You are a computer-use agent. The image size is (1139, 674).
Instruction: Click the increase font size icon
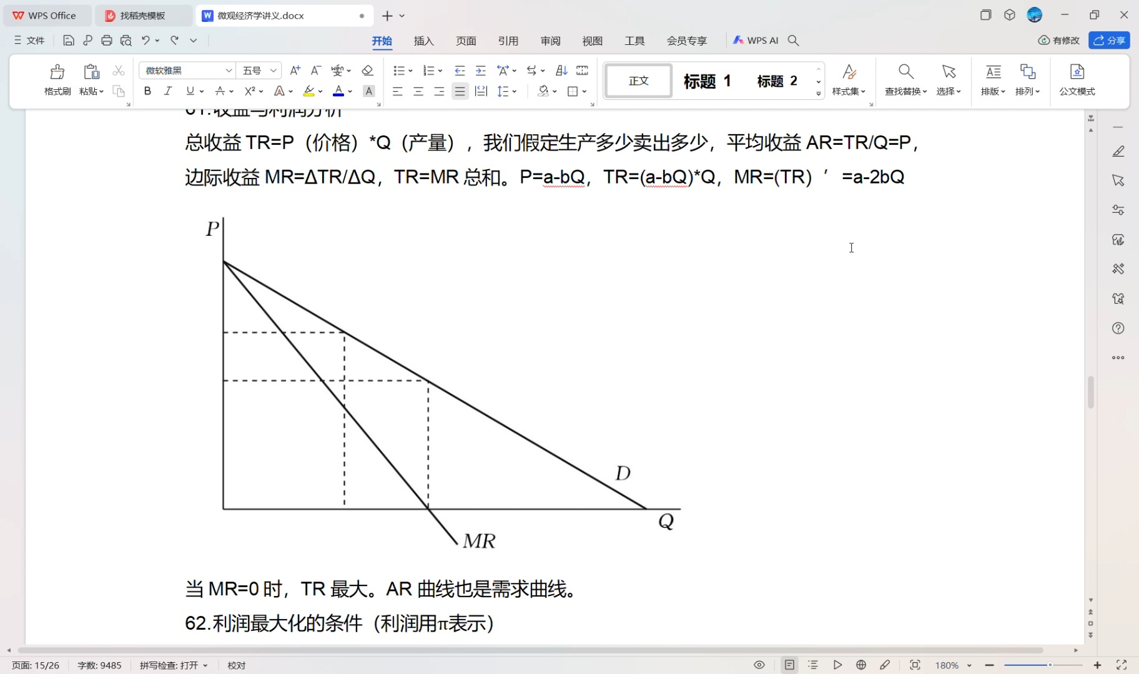click(x=295, y=70)
